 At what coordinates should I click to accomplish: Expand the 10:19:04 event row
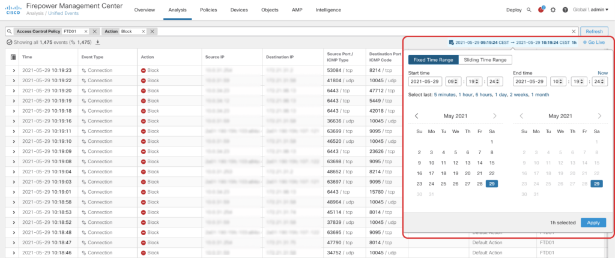click(x=14, y=172)
